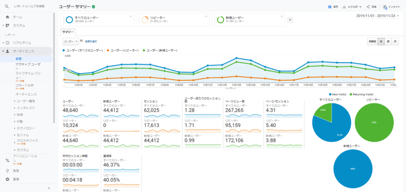Open the ホーム home icon

pos(7,17)
